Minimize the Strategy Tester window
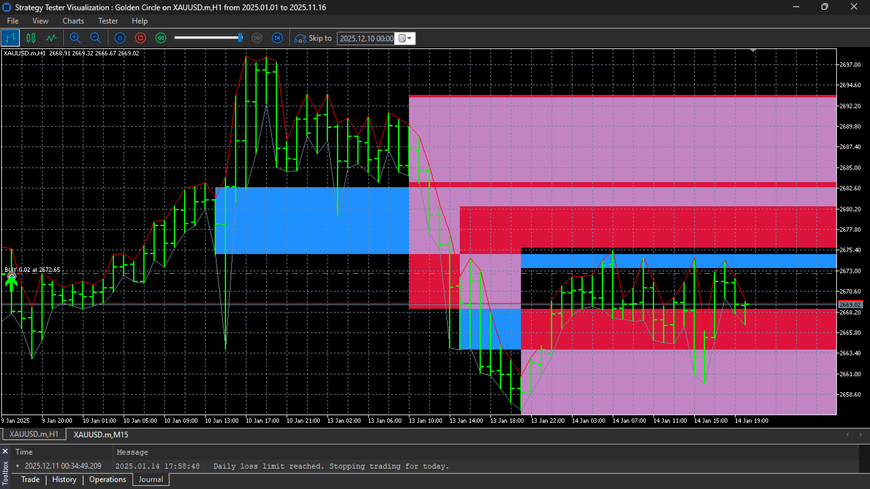This screenshot has height=489, width=870. [795, 7]
